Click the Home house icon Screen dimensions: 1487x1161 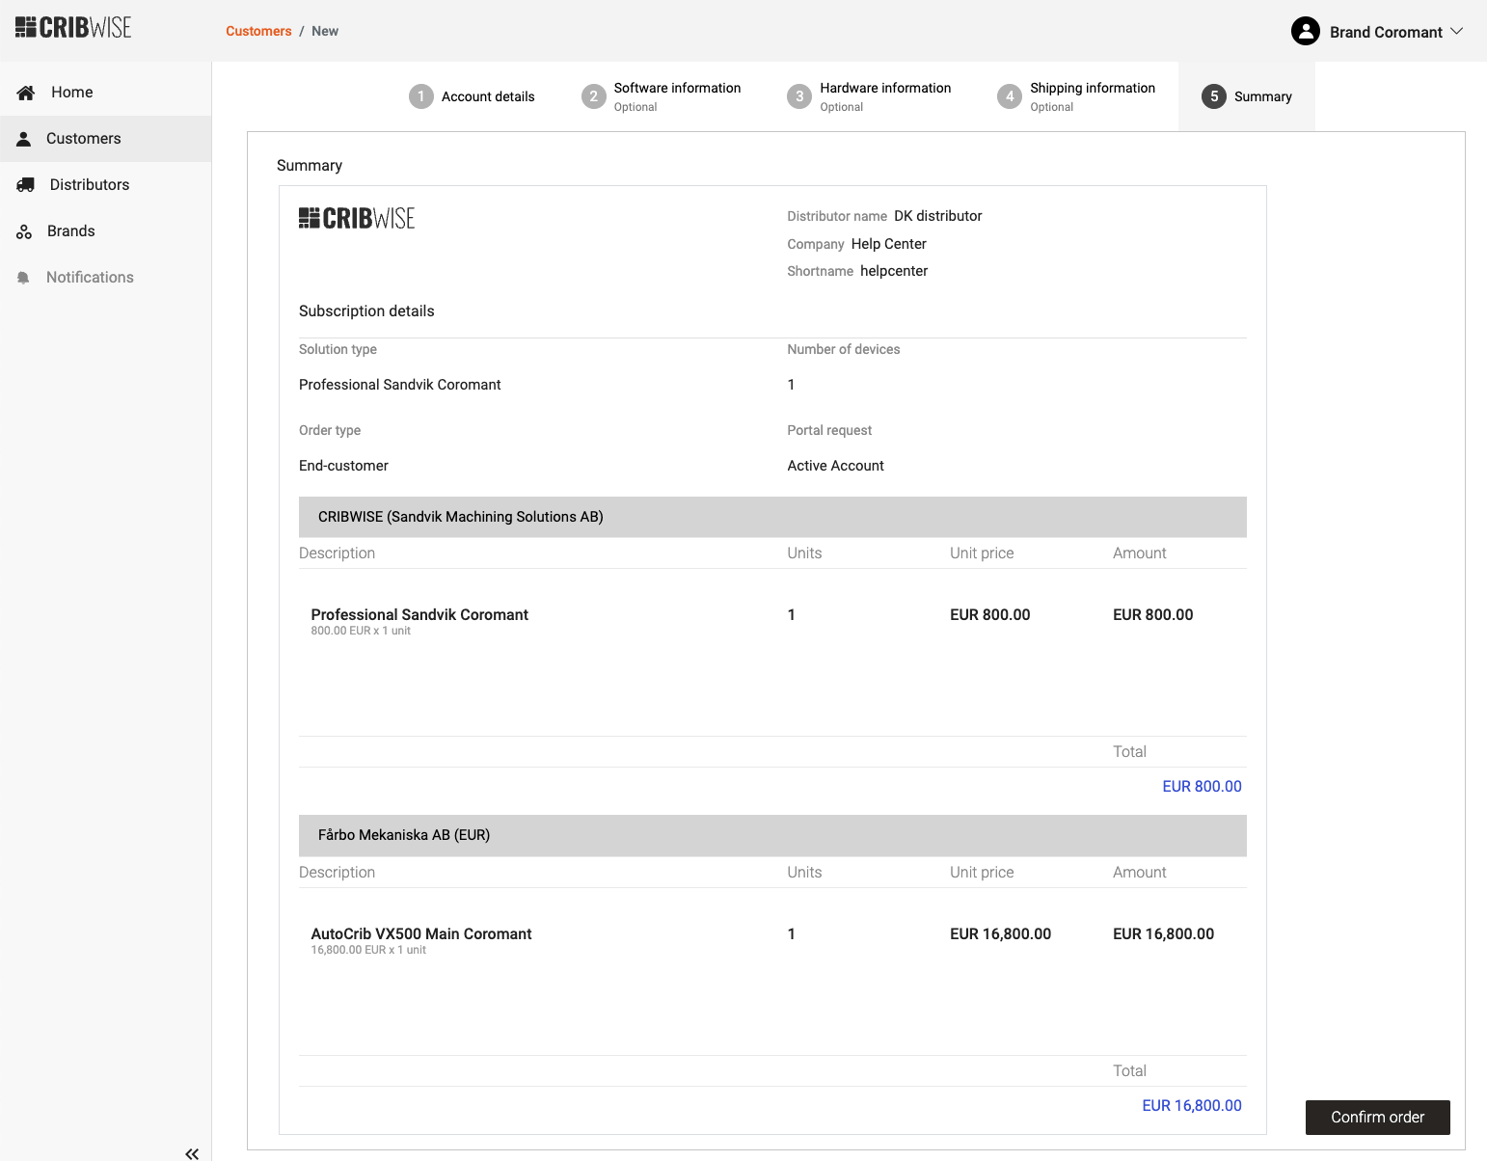[26, 93]
